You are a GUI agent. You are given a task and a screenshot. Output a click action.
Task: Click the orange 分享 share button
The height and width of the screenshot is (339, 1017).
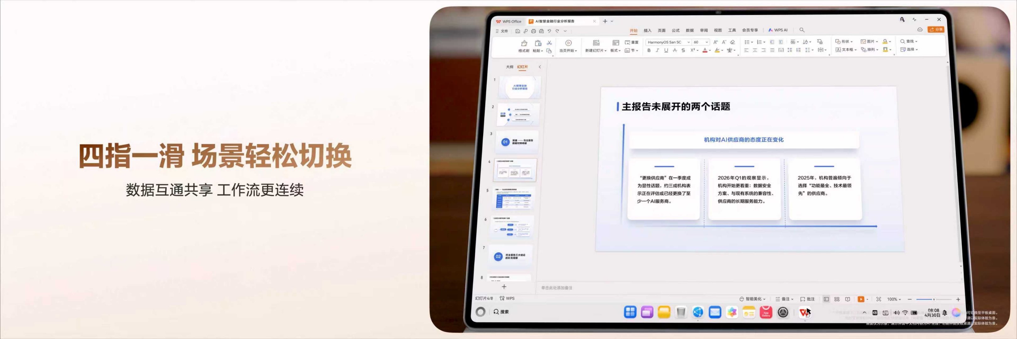point(936,30)
